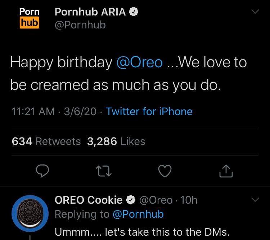This screenshot has width=270, height=240.
Task: Tap the OREO Cookie display name
Action: coord(89,200)
